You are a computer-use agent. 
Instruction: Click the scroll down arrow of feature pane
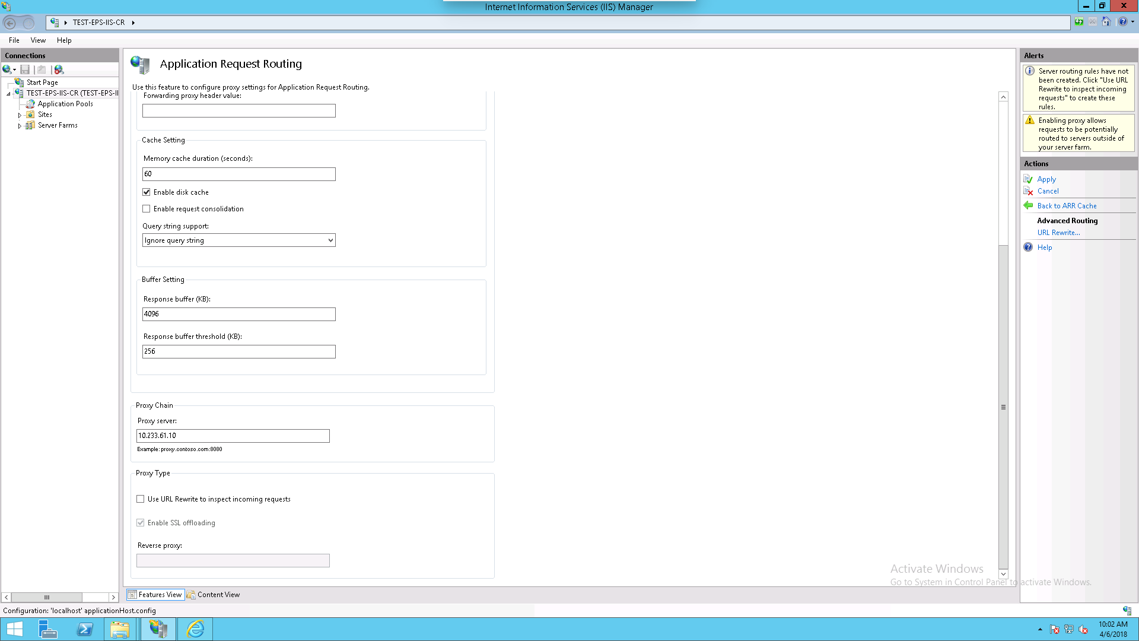point(1003,574)
